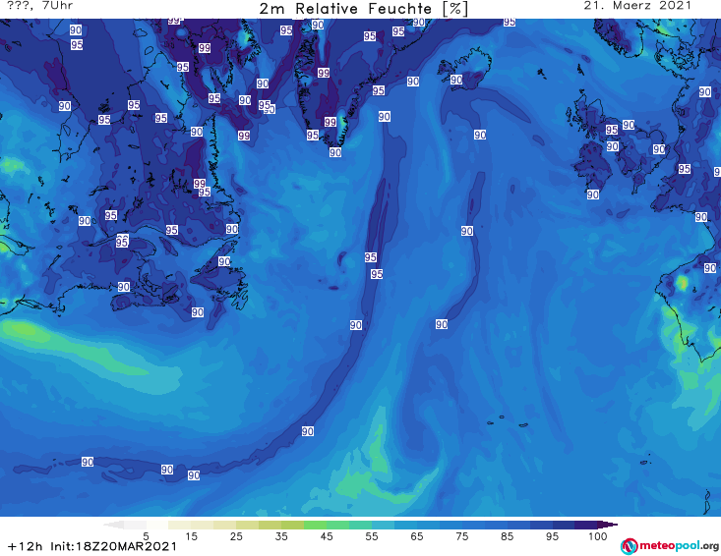Click the '85' label on the colorbar
This screenshot has width=721, height=556.
508,536
